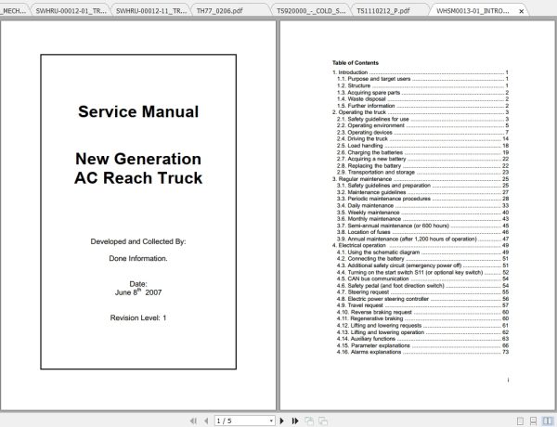Switch to the SWHRU-00012-11_TR tab
The image size is (557, 427).
coord(151,11)
